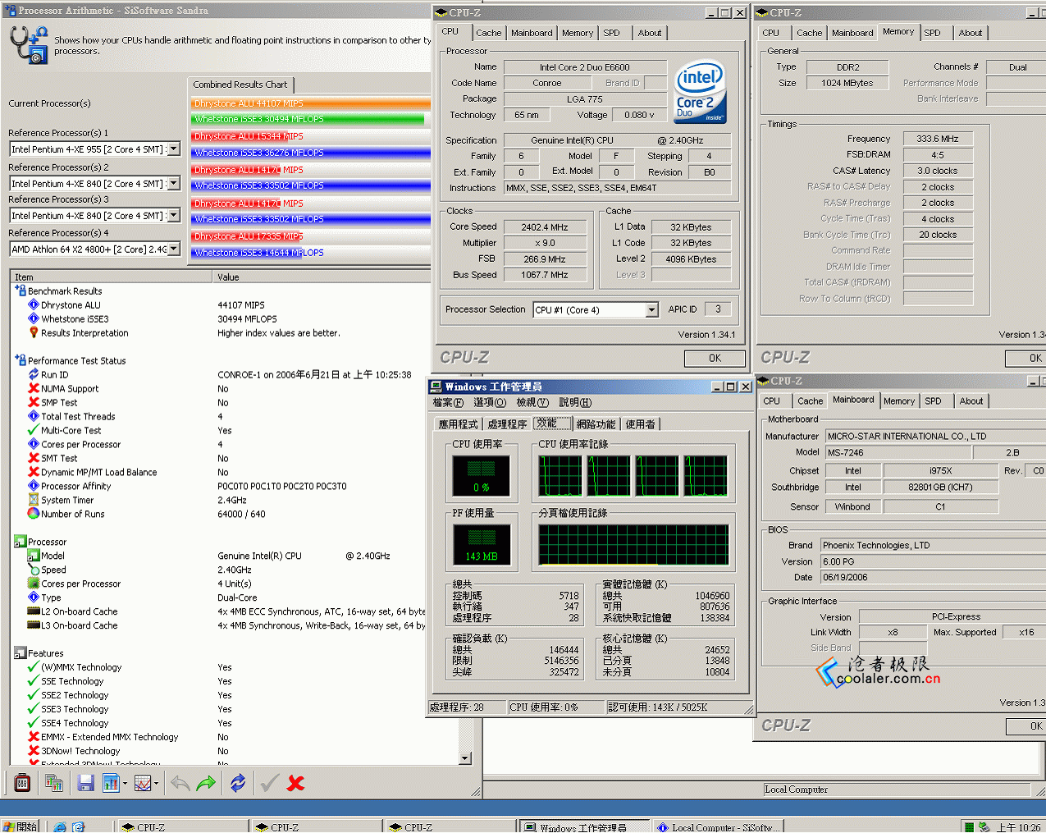
Task: Click OK in the Memory tab CPU-Z window
Action: point(1025,359)
